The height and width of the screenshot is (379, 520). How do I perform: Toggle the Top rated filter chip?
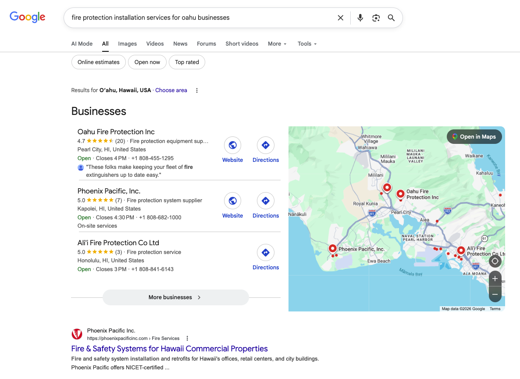pos(187,62)
